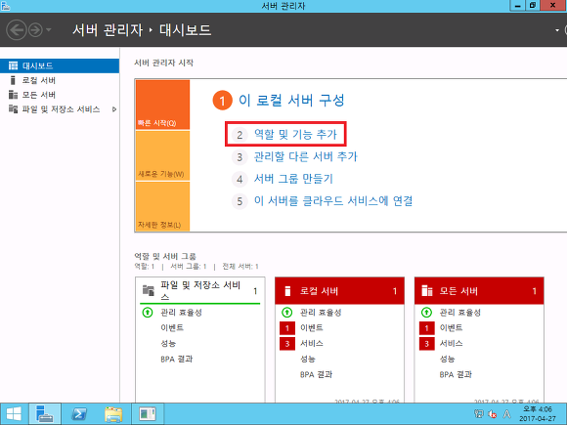Click the 서버 그룹 만들기 link
The width and height of the screenshot is (567, 425).
(x=293, y=179)
